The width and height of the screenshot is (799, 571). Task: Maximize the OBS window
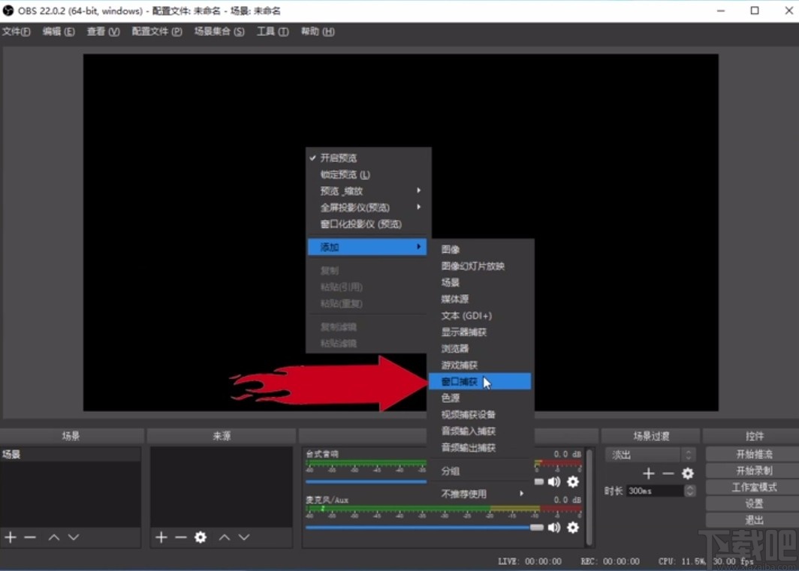755,11
